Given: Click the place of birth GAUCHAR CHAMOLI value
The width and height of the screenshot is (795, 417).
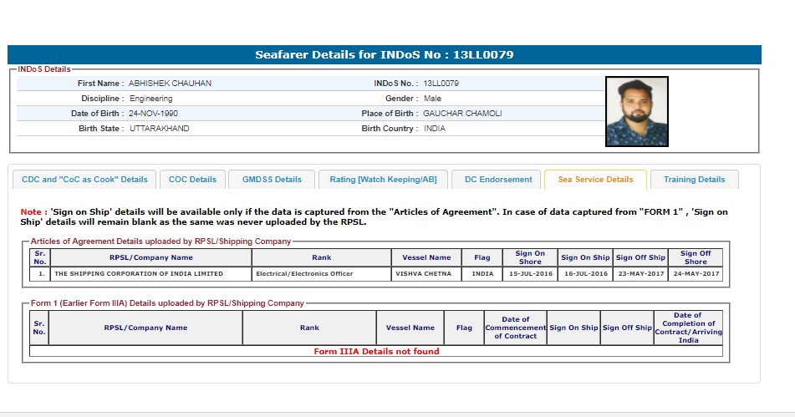Looking at the screenshot, I should pos(462,114).
